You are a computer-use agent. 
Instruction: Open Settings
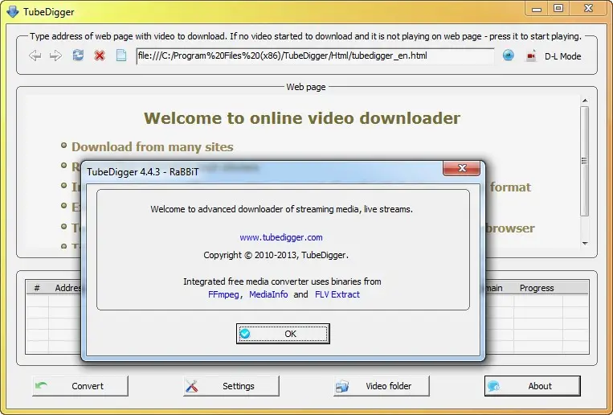(231, 386)
